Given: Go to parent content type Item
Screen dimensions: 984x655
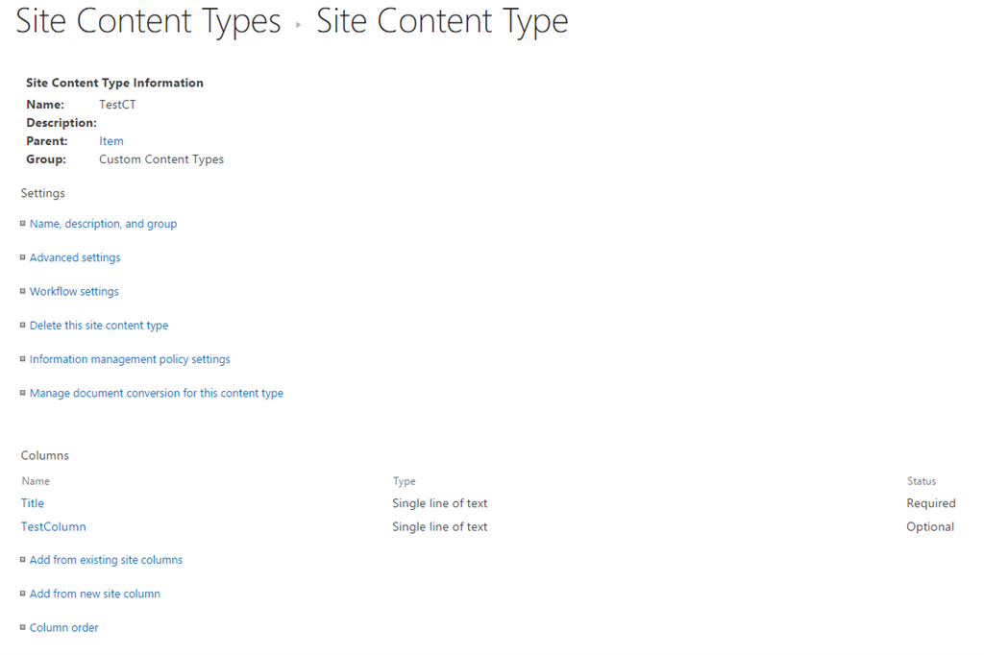Looking at the screenshot, I should [111, 141].
